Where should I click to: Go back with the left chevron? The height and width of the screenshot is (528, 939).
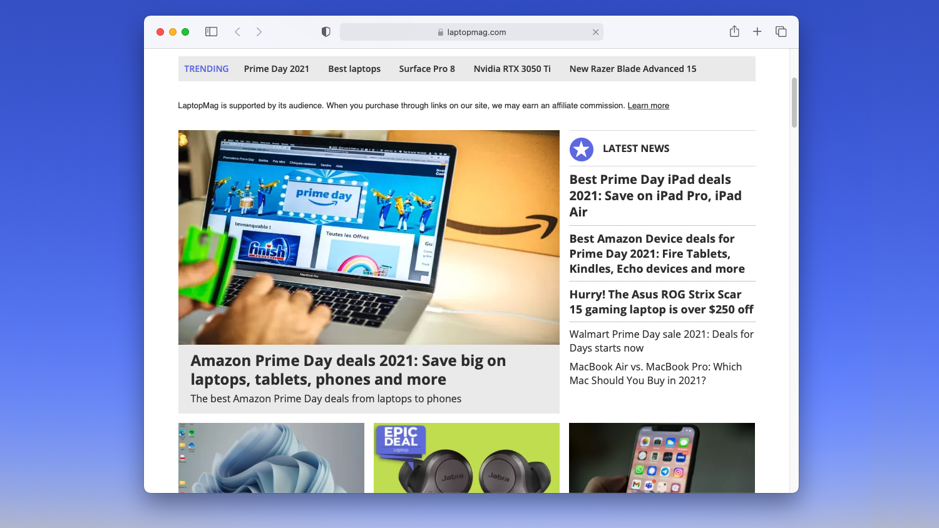(237, 31)
